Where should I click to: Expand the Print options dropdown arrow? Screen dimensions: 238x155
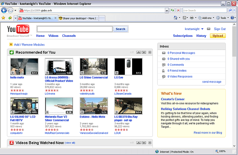click(x=196, y=18)
